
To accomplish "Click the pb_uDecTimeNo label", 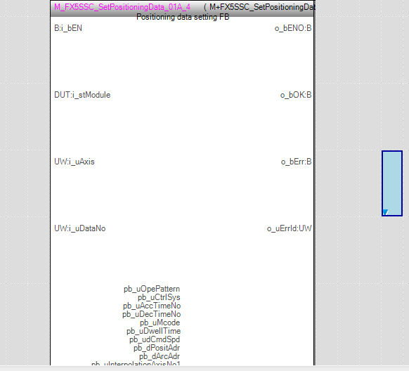I will coord(152,314).
